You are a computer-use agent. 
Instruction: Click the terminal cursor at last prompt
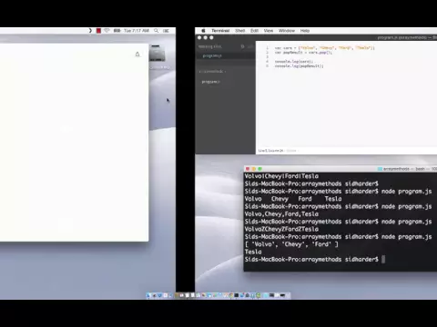pyautogui.click(x=383, y=260)
